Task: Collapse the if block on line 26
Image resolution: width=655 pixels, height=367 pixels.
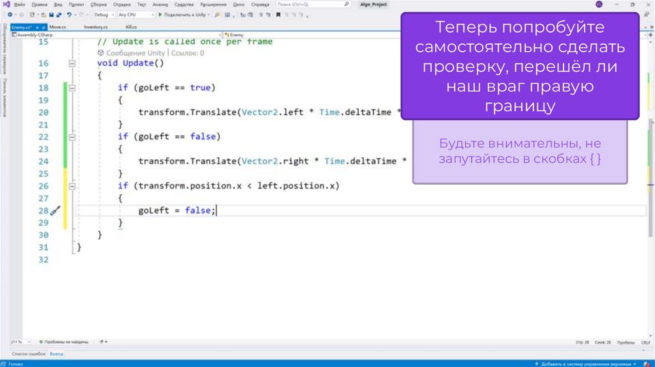Action: tap(72, 186)
